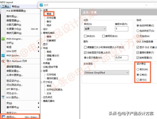
Task: Collapse the 栅格和捕获 tree node
Action: coord(41,33)
